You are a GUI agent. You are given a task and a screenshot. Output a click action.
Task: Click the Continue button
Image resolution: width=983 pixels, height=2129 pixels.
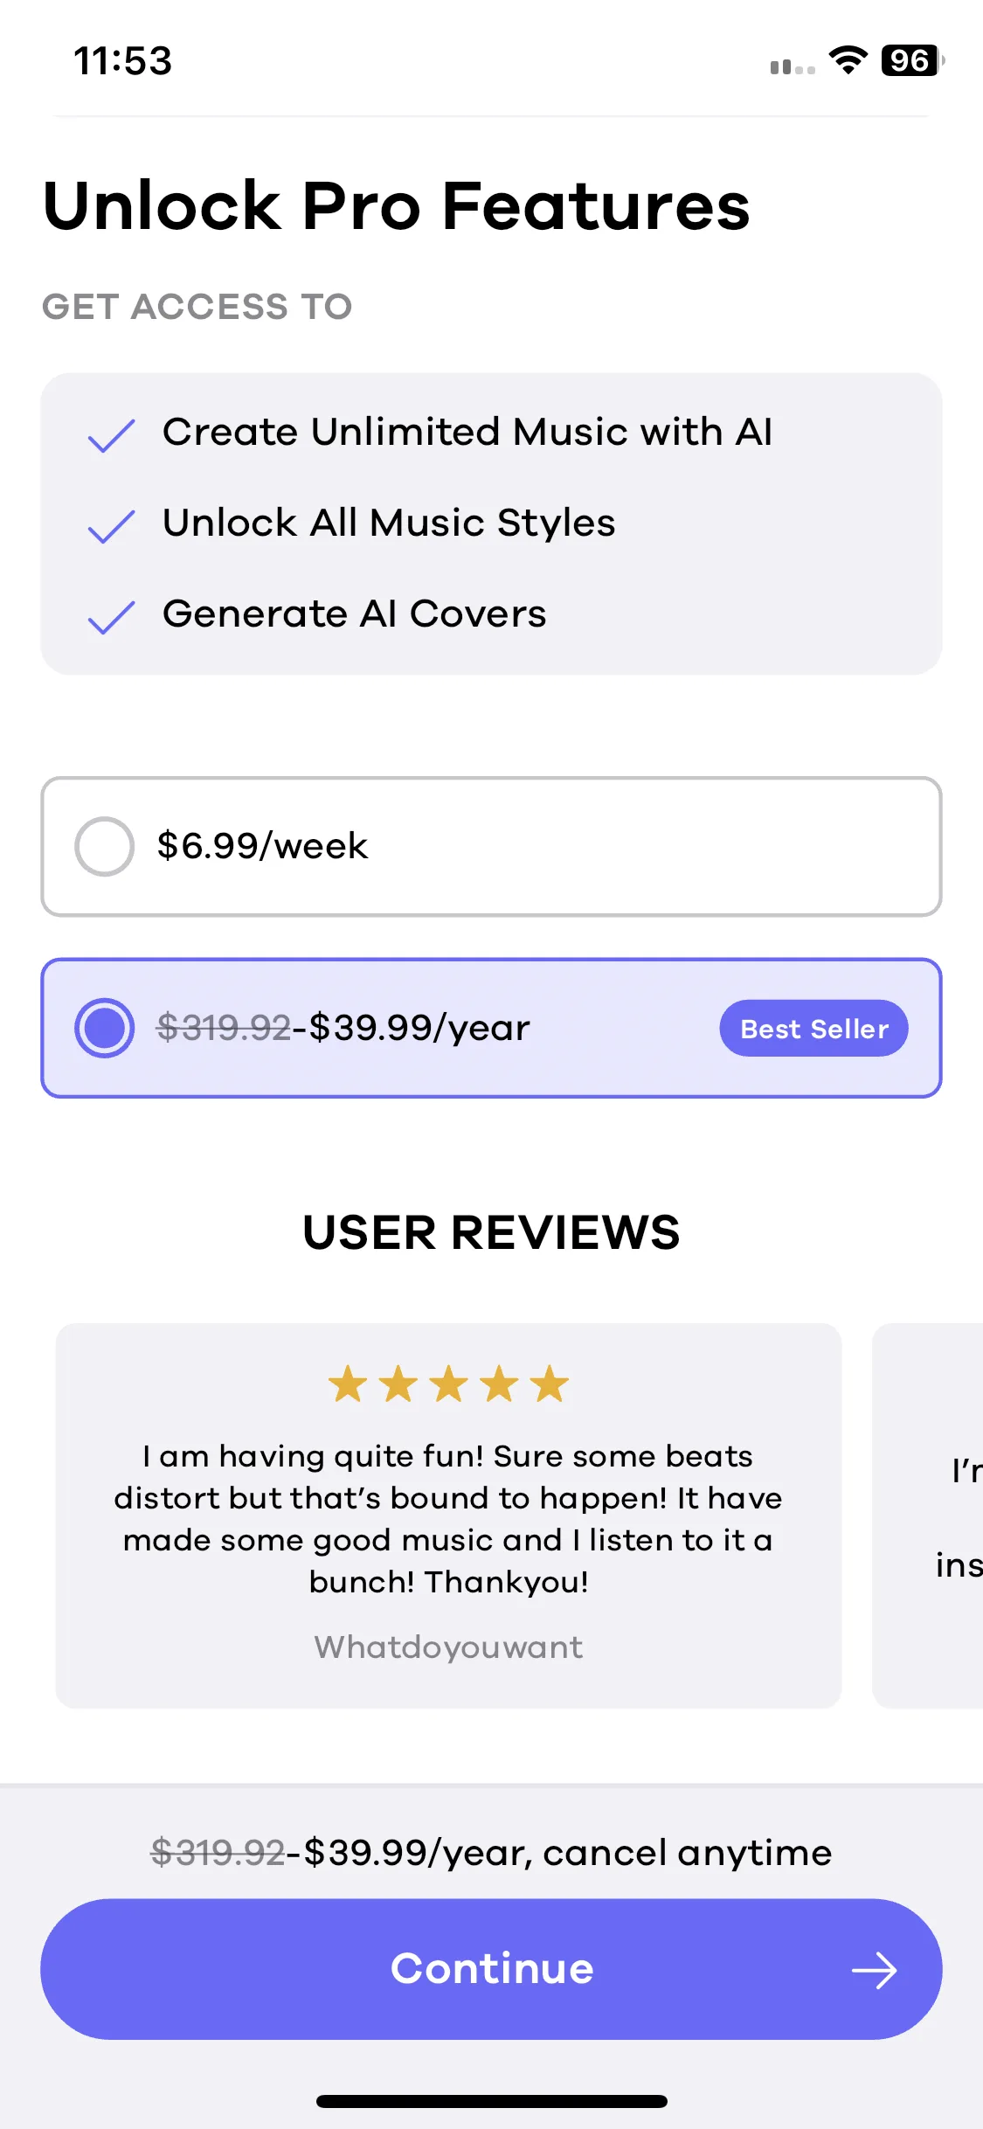click(491, 1969)
